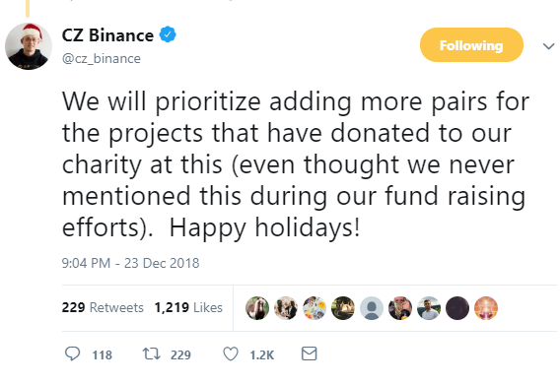The height and width of the screenshot is (385, 560).
Task: Open the @cz_binance handle link
Action: (x=102, y=58)
